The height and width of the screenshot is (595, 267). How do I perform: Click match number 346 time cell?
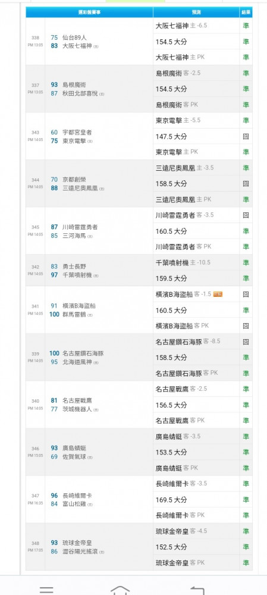pyautogui.click(x=35, y=452)
